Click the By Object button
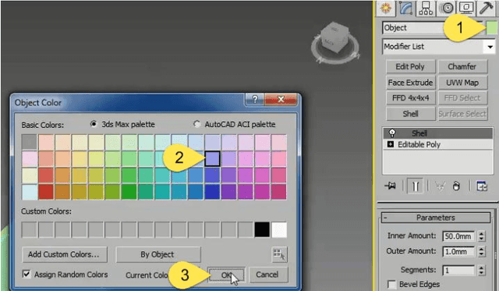This screenshot has width=499, height=291. point(157,254)
